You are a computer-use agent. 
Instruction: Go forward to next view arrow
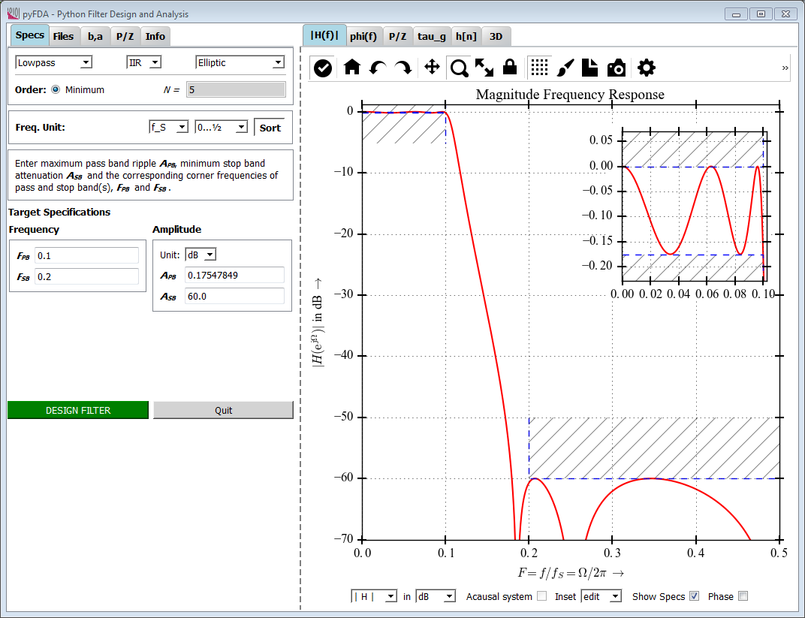click(x=403, y=68)
